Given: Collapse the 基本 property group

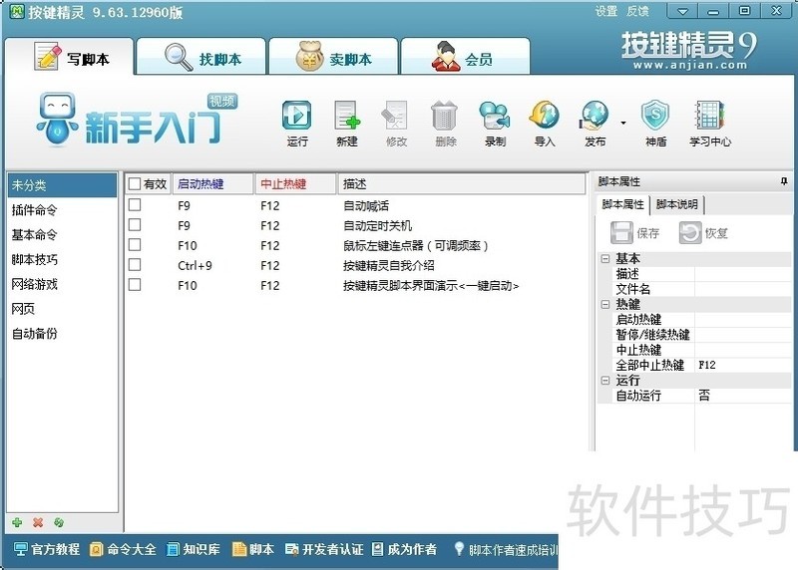Looking at the screenshot, I should click(x=605, y=259).
